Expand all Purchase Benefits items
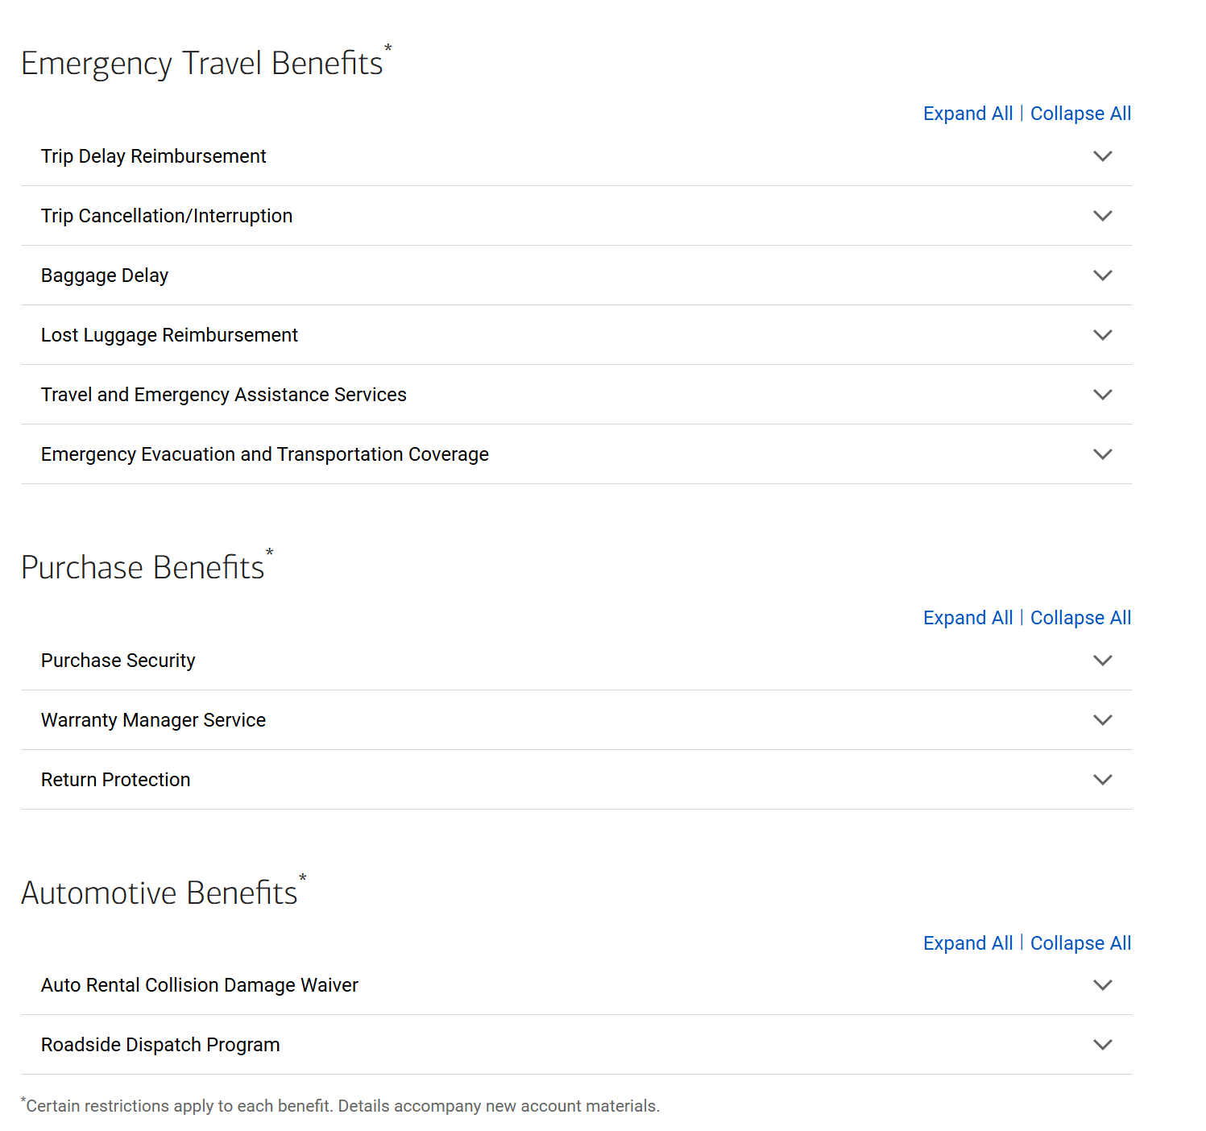Viewport: 1206px width, 1131px height. (x=968, y=618)
